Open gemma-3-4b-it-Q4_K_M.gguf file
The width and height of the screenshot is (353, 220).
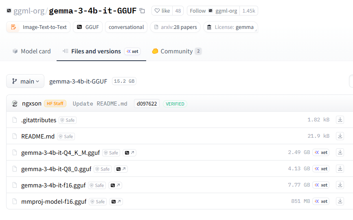coord(60,153)
